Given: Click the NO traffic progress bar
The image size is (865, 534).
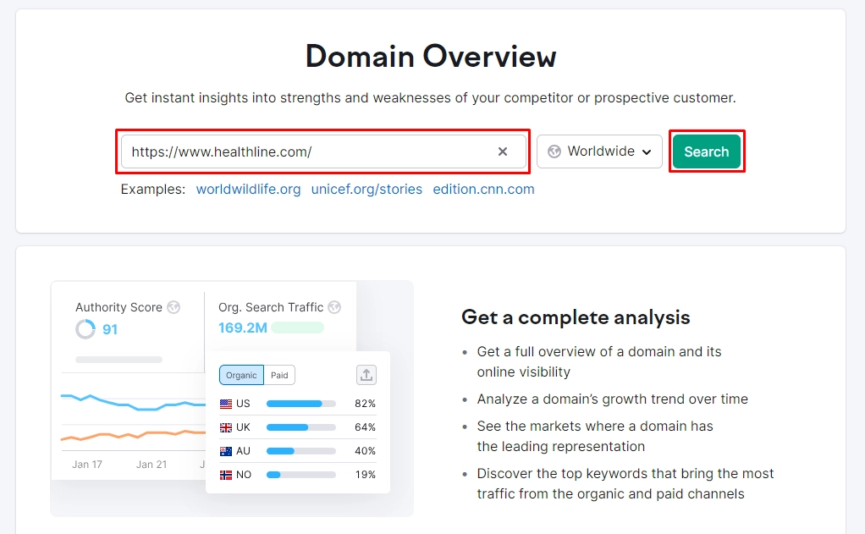Looking at the screenshot, I should click(301, 475).
